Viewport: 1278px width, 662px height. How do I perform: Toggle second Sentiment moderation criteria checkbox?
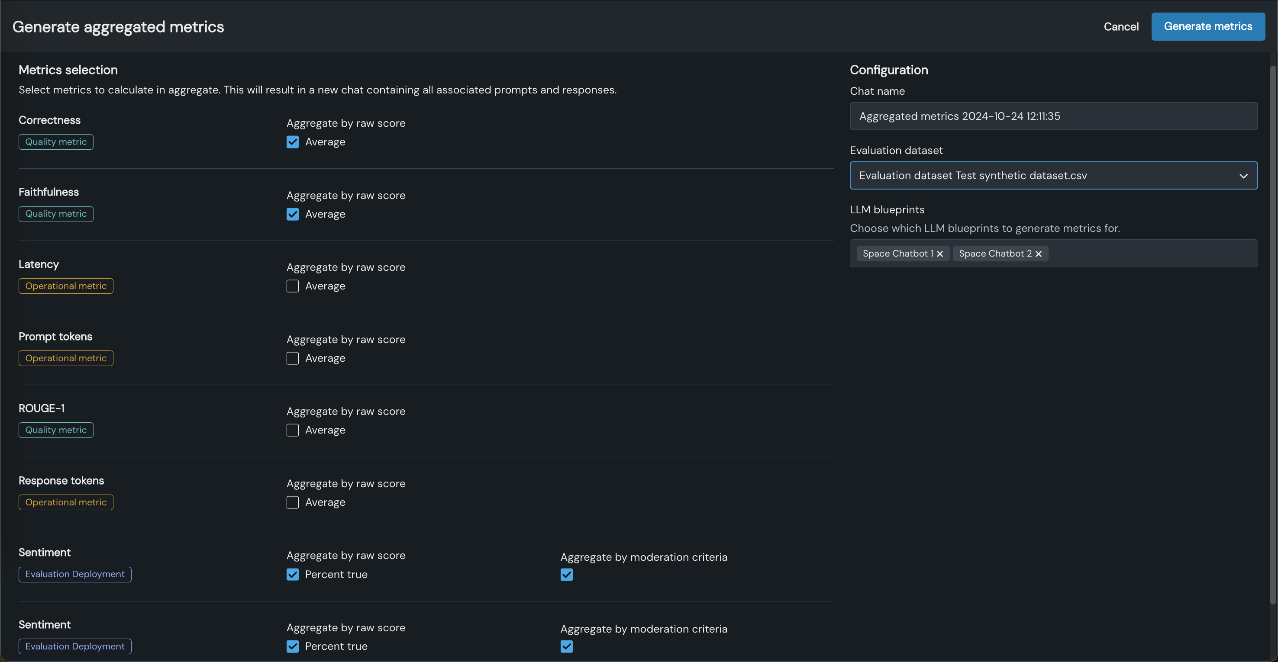pos(567,646)
